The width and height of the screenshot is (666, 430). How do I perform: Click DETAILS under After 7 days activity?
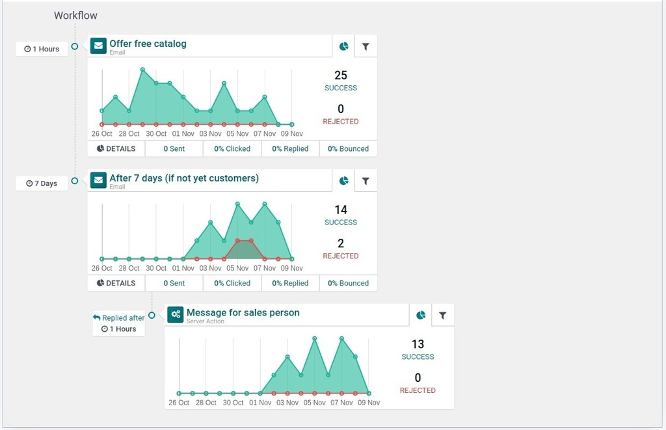click(116, 284)
